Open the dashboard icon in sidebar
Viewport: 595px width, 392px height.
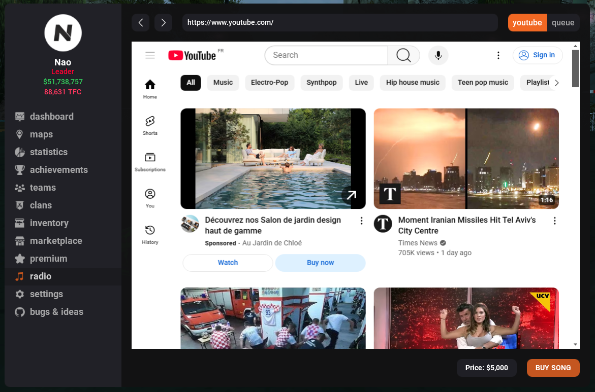point(20,116)
